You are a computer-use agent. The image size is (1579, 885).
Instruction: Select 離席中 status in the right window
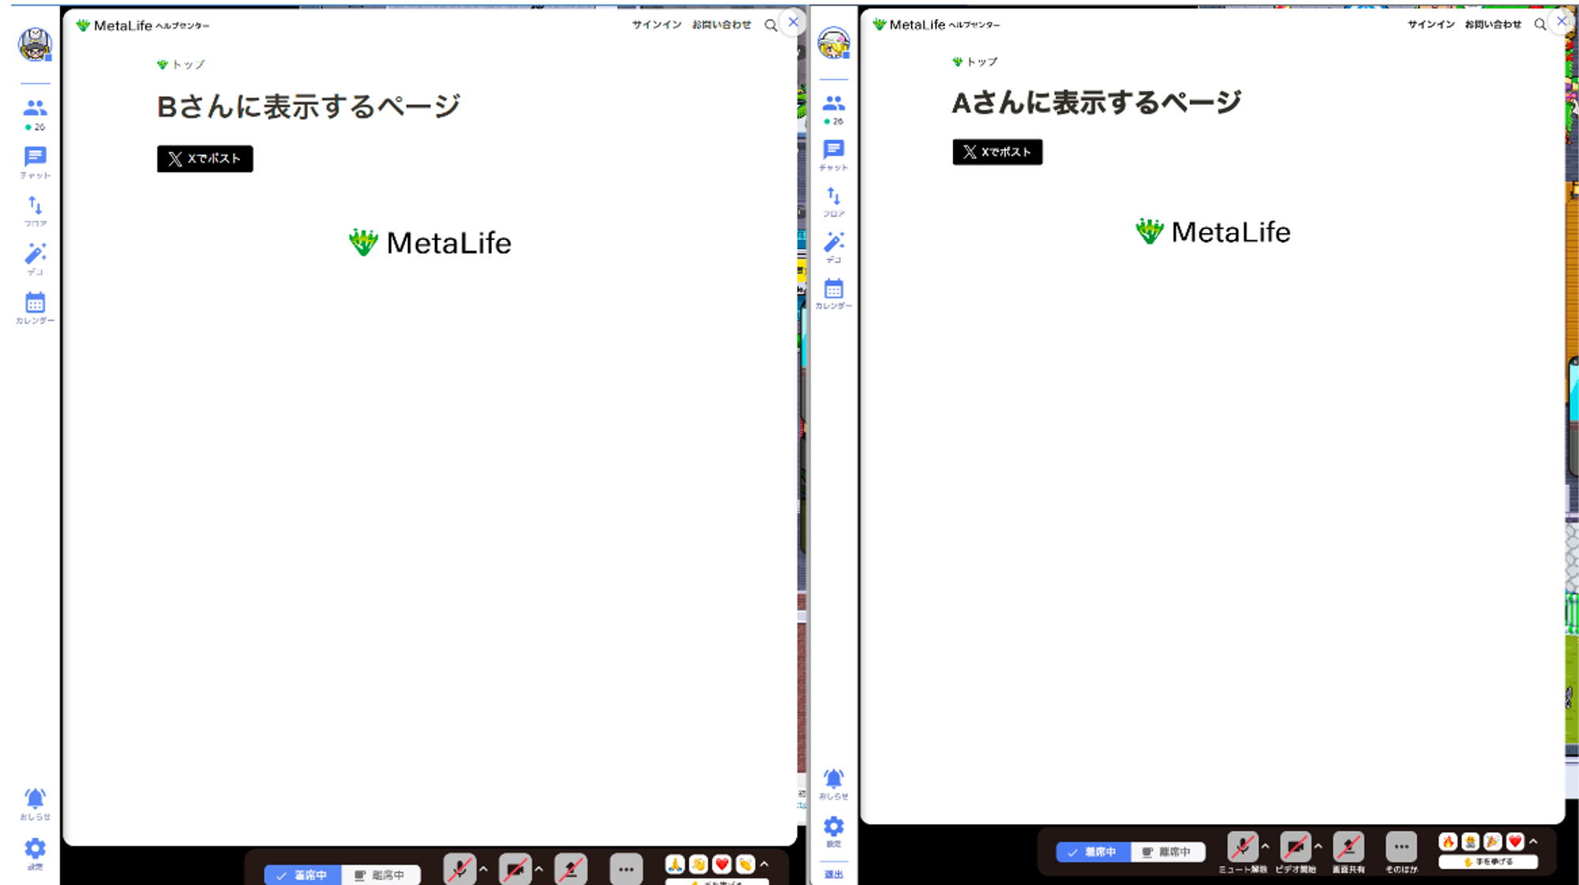point(1167,852)
